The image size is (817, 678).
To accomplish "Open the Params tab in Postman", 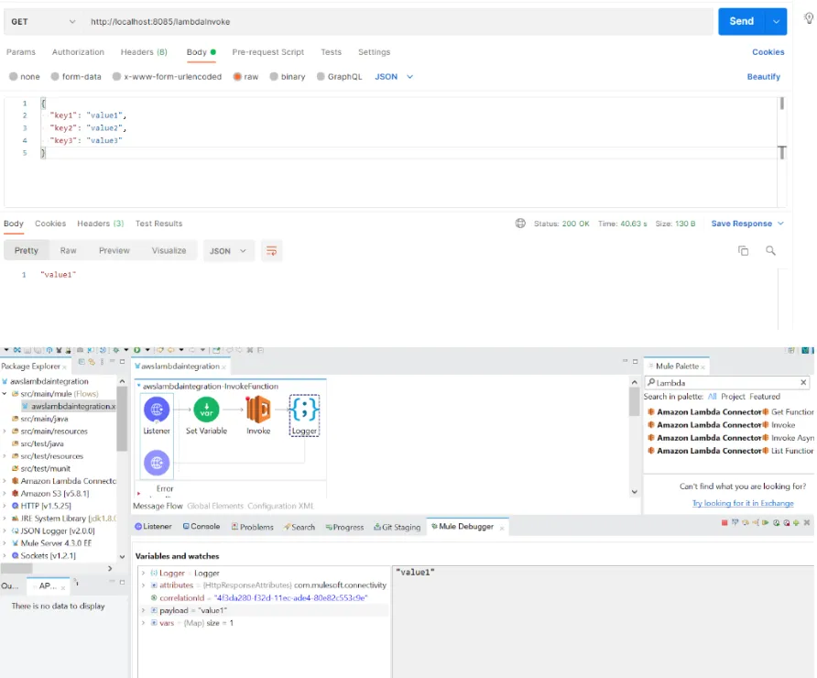I will pos(21,52).
